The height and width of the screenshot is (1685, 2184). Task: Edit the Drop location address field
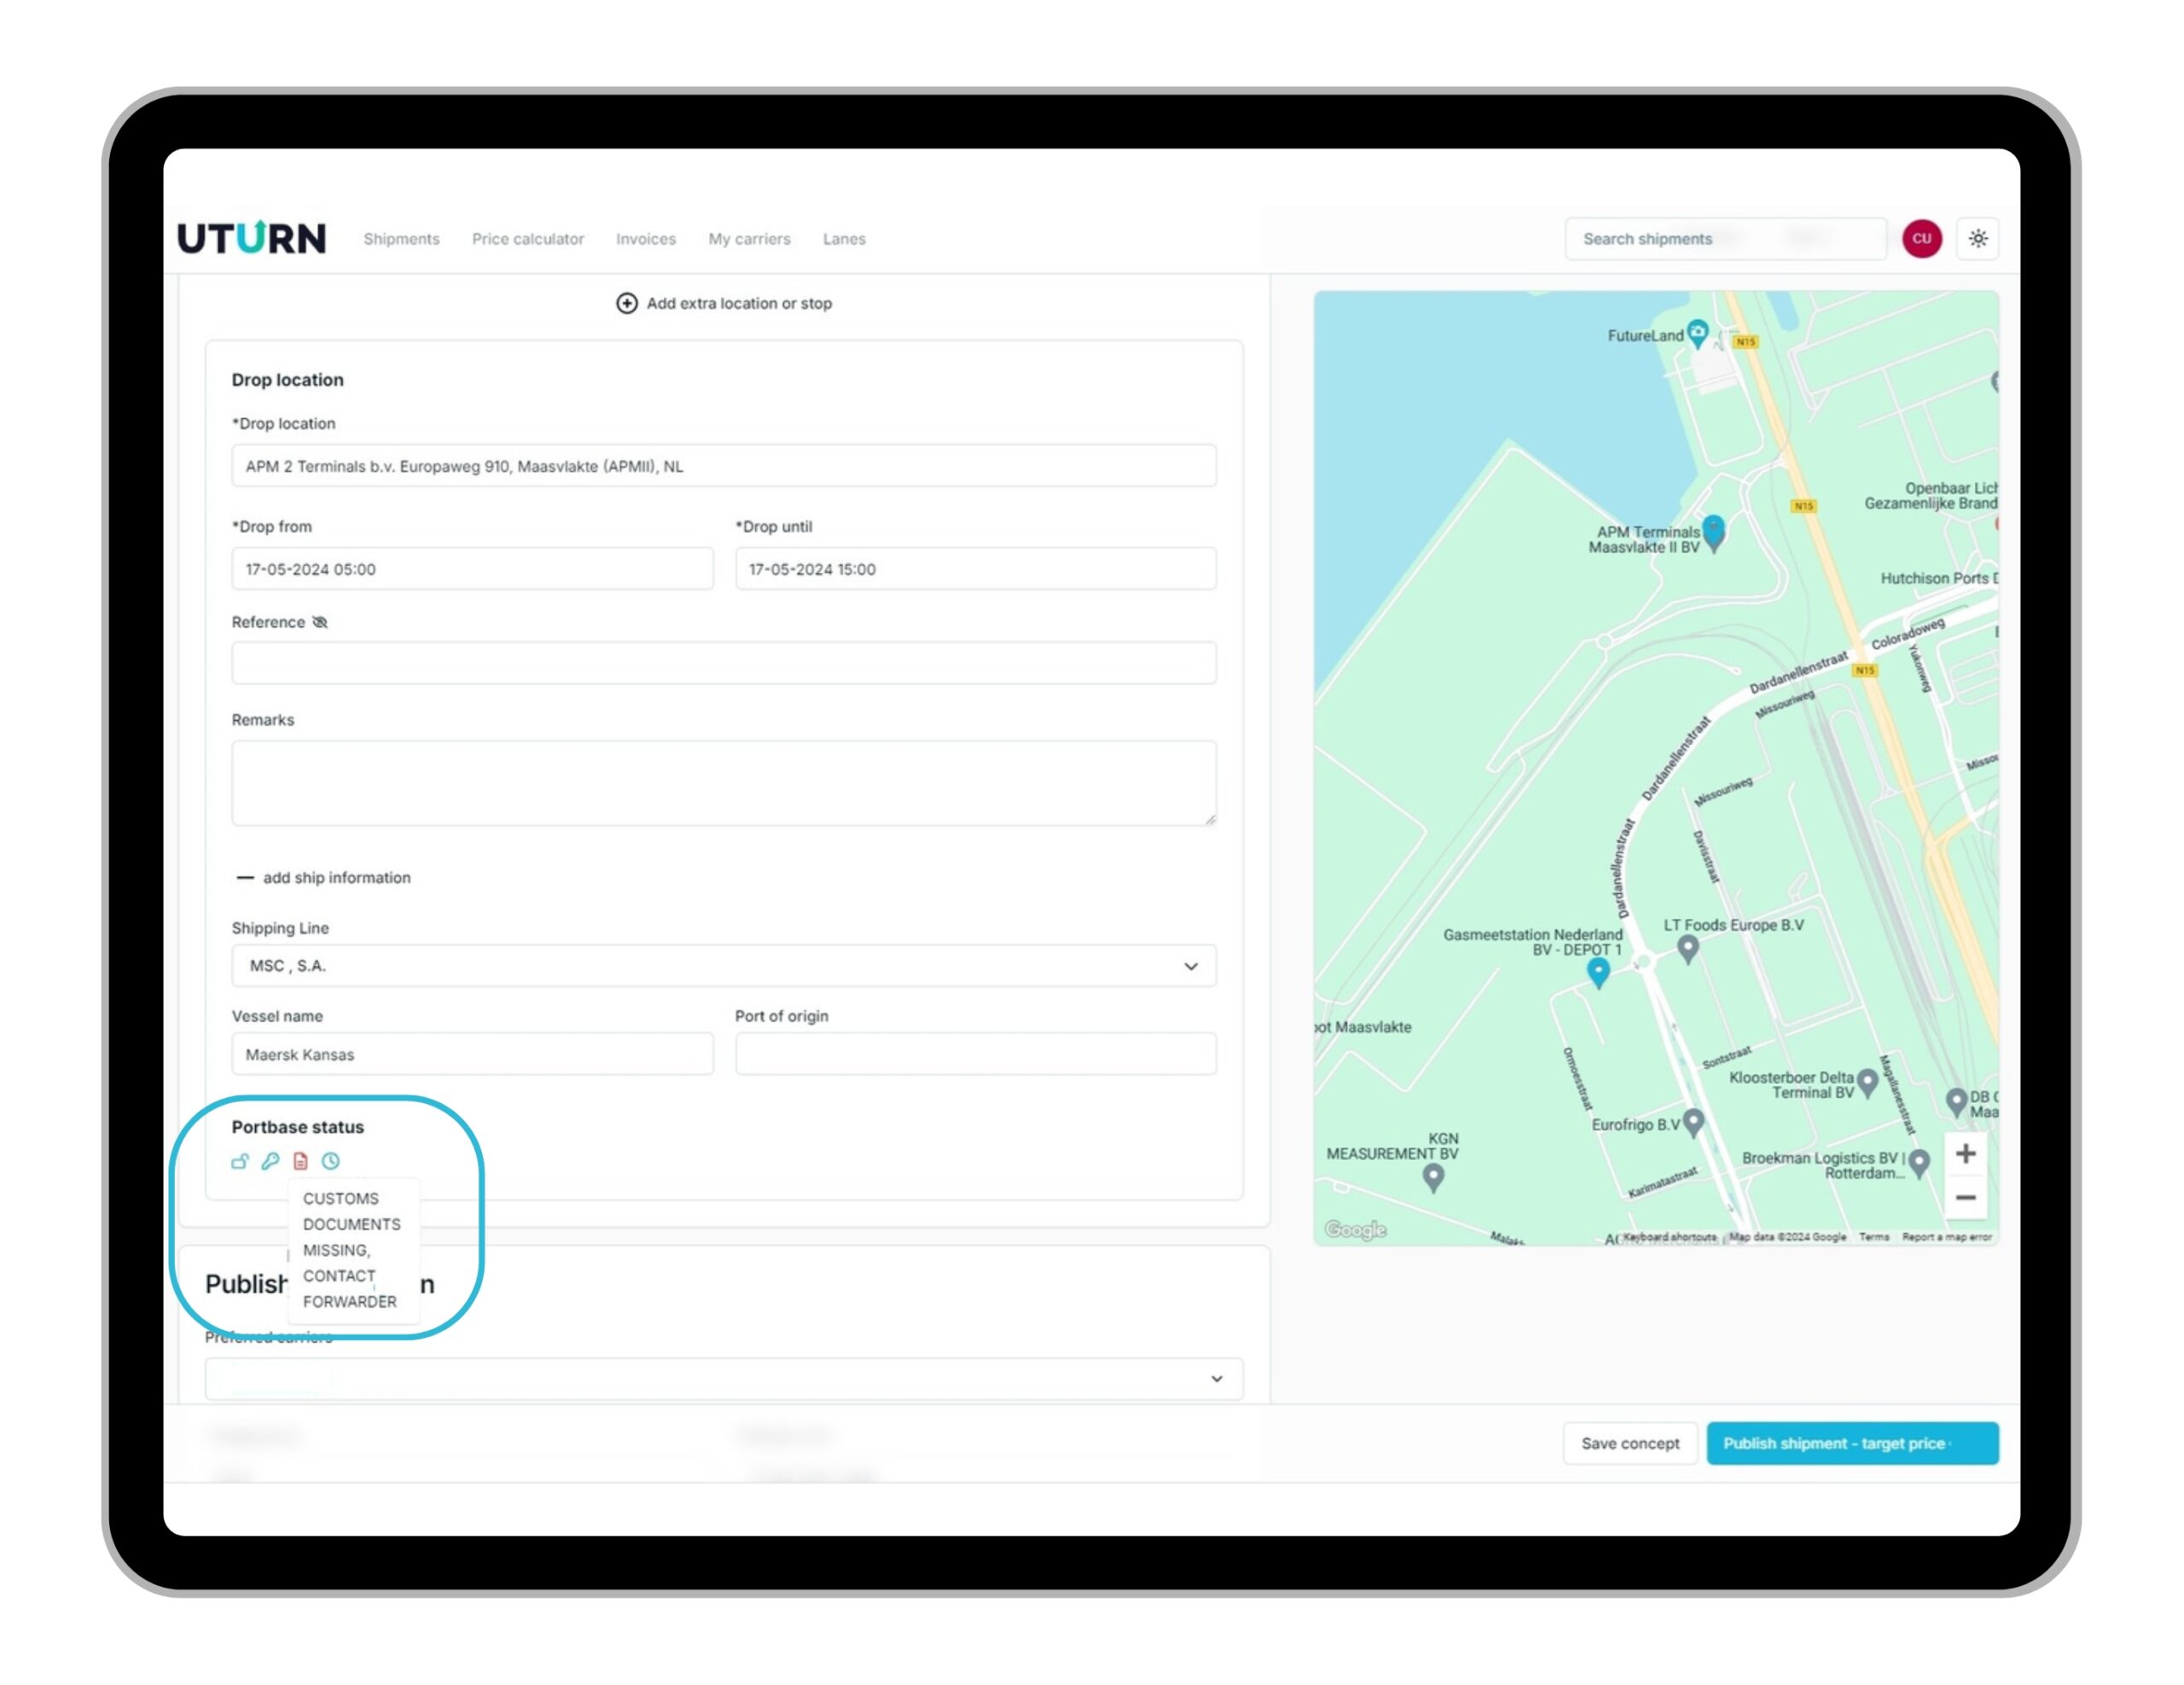724,466
